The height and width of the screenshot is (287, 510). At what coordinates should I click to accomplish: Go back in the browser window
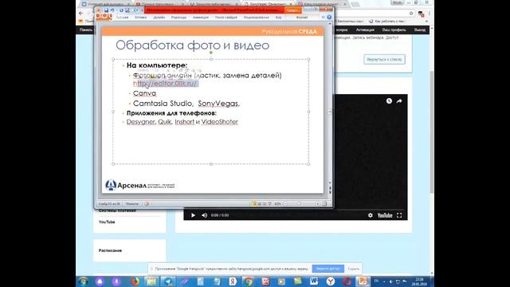click(80, 14)
